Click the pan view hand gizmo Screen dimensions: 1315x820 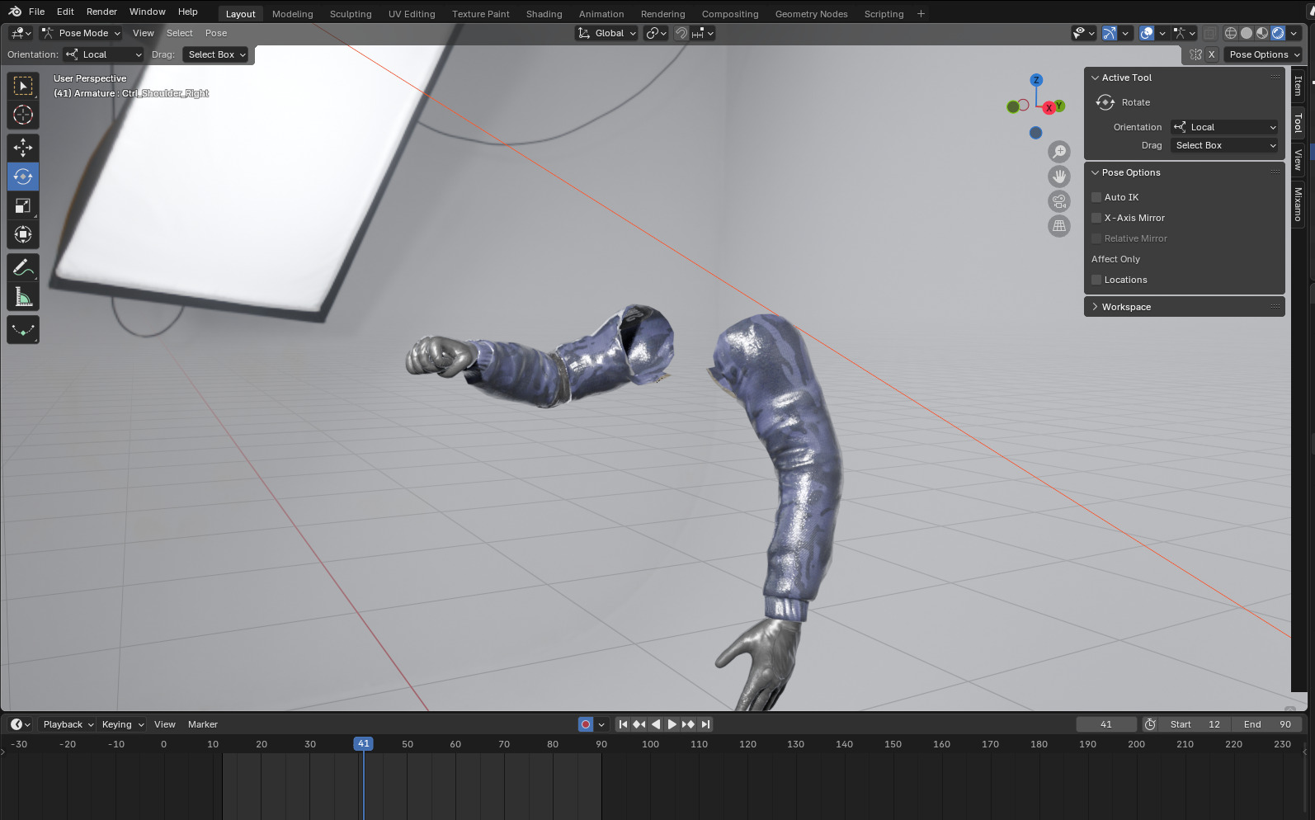[x=1059, y=177]
